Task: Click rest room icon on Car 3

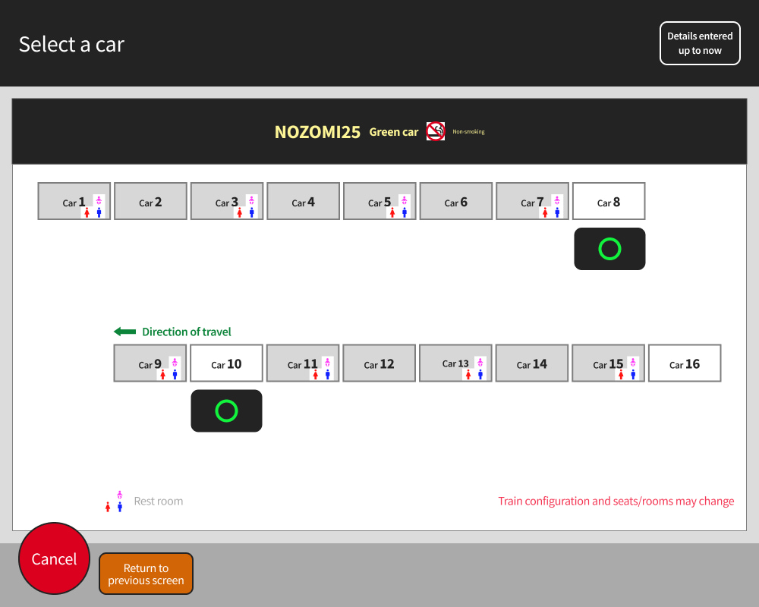Action: click(246, 206)
